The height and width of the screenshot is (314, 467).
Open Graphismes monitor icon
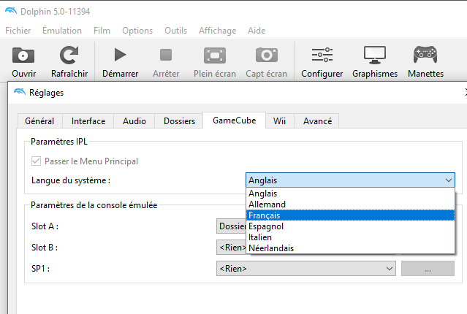375,55
